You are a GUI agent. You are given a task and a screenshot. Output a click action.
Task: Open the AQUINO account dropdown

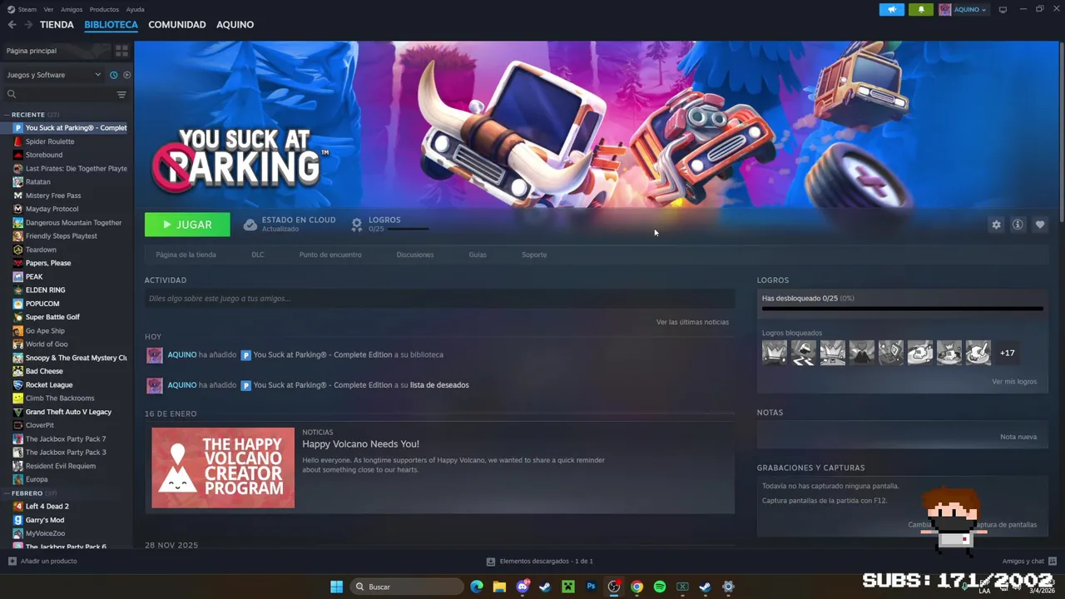point(963,9)
